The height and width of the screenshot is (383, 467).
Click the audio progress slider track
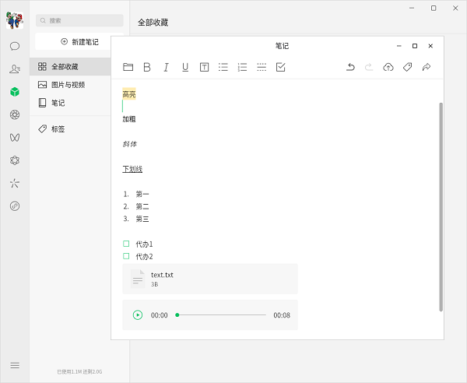coord(221,315)
